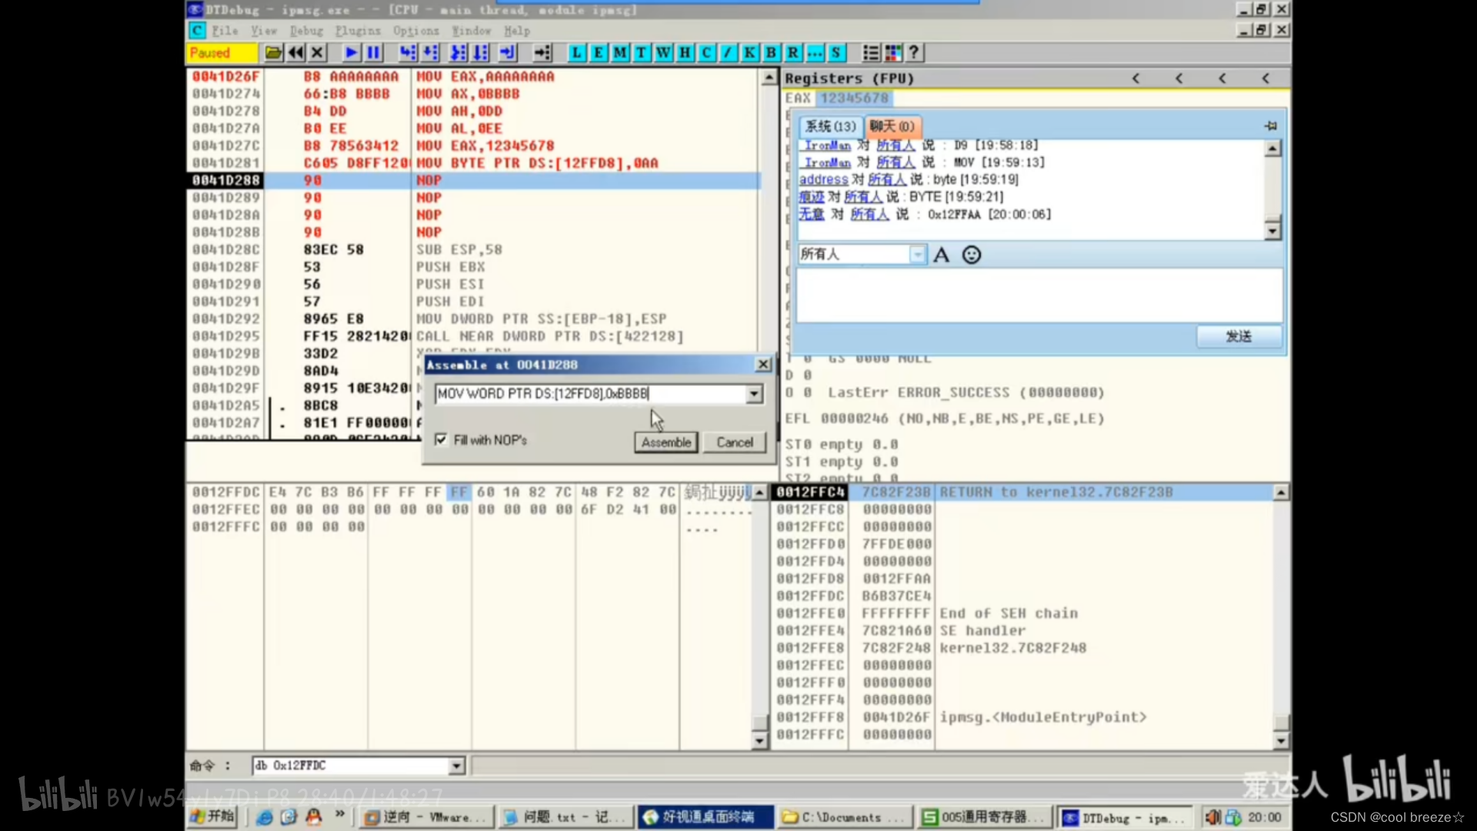Show Executable modules with the E button
Screen dimensions: 1477x831
coord(598,52)
